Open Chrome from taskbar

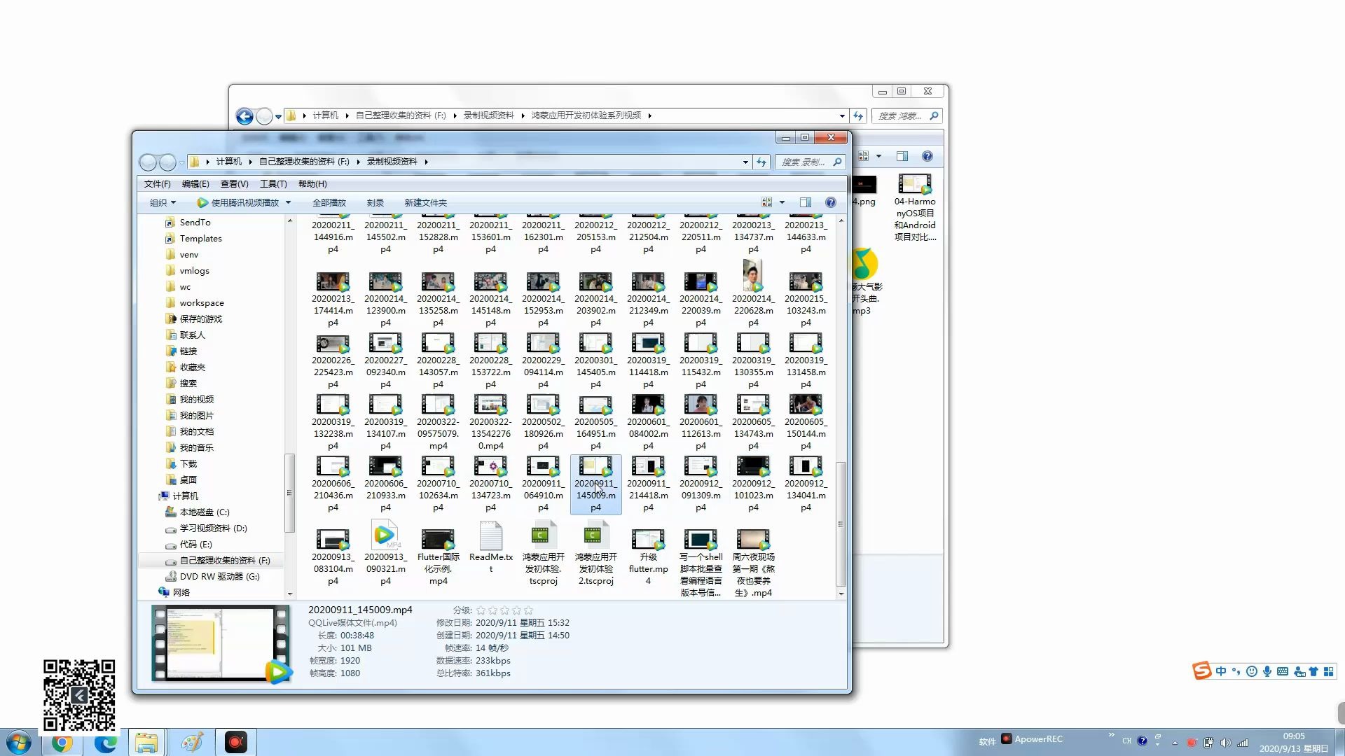click(x=62, y=743)
